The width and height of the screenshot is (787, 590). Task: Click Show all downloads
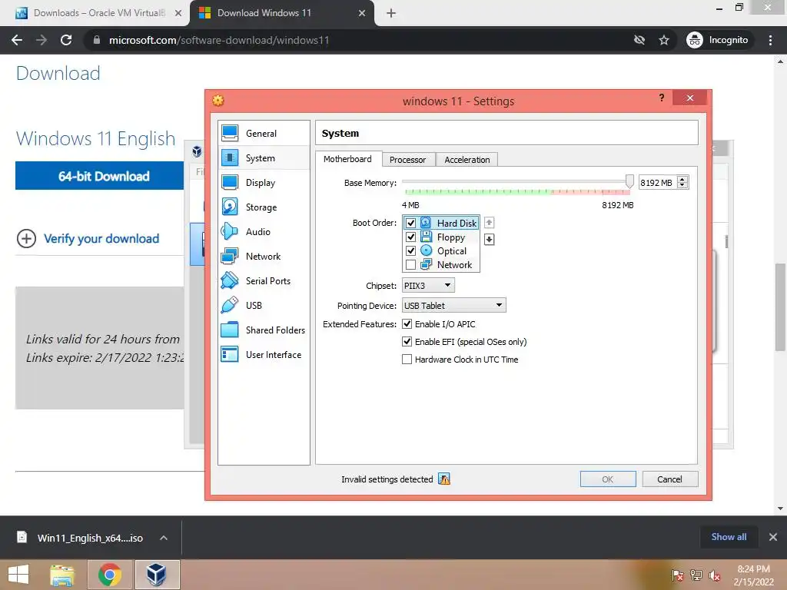[x=729, y=537]
